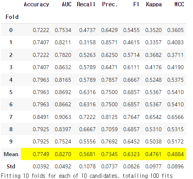Click fold 1 F1 value 0.4615
Screen dimensions: 193x179
(131, 42)
